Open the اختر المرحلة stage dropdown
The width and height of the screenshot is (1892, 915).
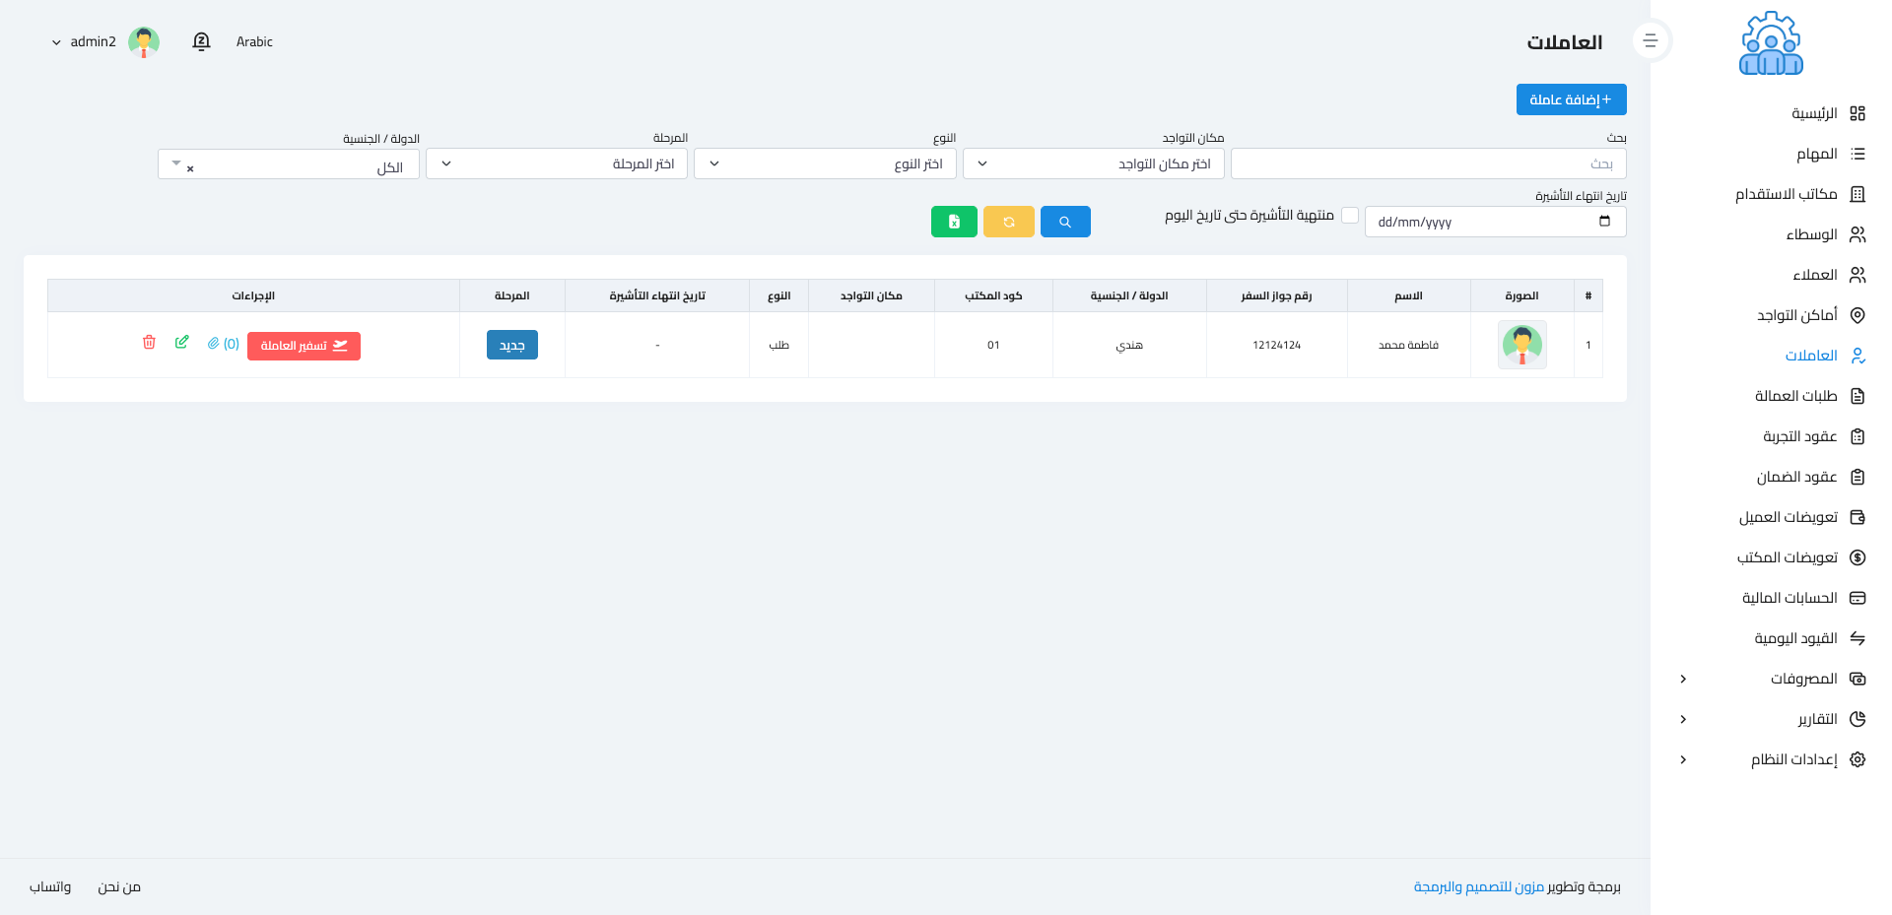click(556, 163)
